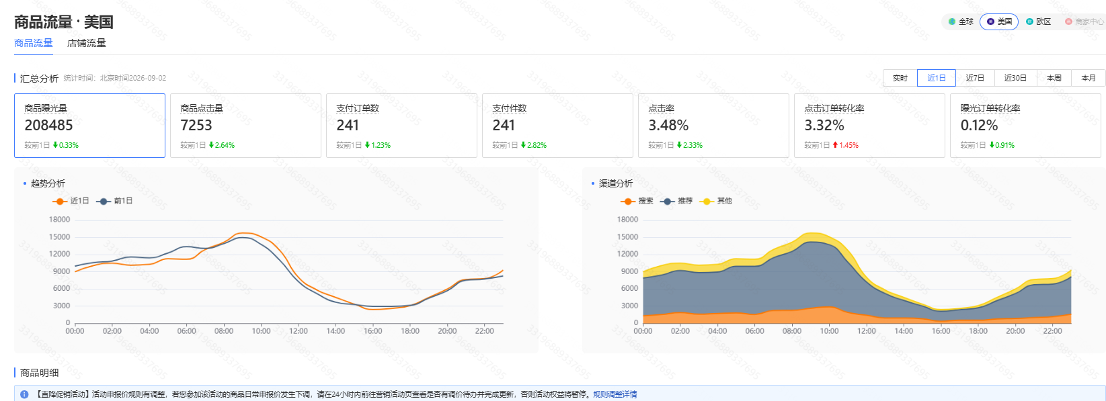Hide the 搜索 series via its legend
This screenshot has height=401, width=1106.
tap(628, 201)
